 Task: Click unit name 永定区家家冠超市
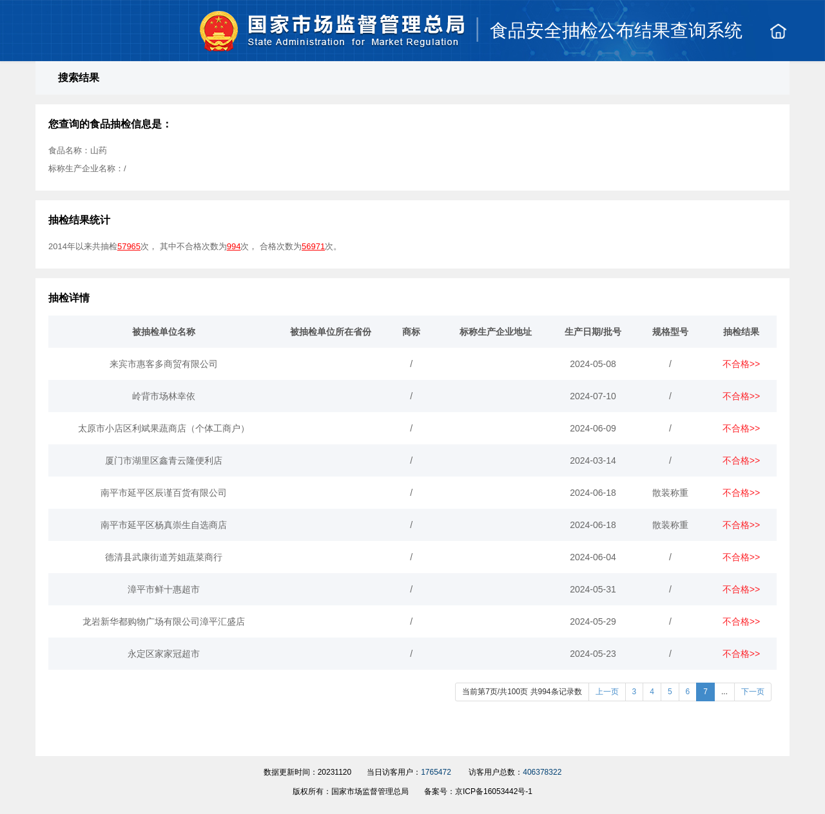click(164, 654)
